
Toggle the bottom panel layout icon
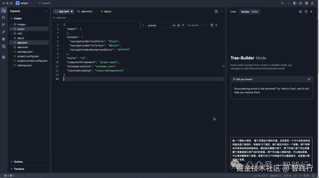pyautogui.click(x=300, y=3)
